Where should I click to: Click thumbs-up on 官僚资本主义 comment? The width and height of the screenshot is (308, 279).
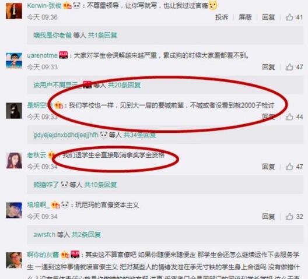pyautogui.click(x=289, y=217)
